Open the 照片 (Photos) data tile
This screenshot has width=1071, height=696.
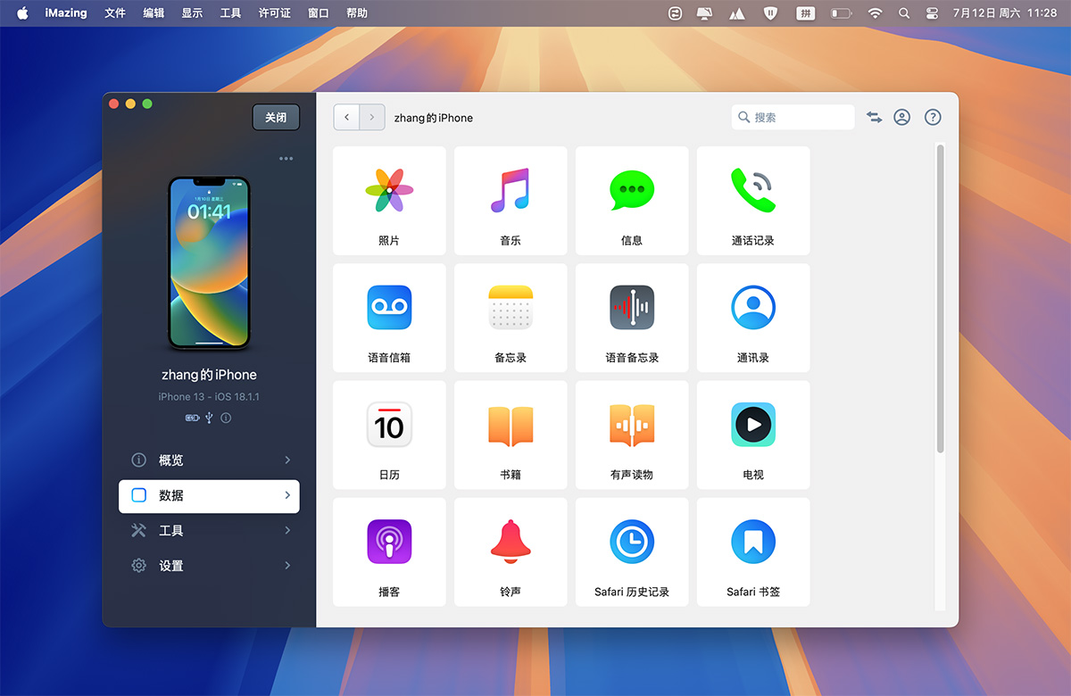[x=389, y=201]
